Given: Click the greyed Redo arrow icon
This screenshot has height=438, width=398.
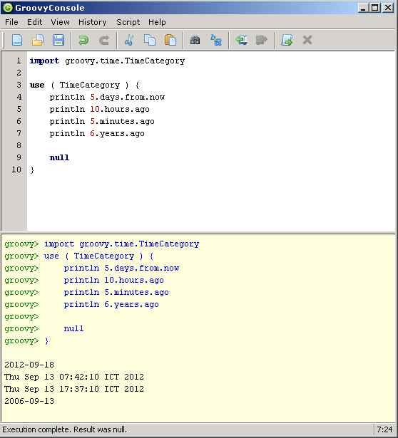Looking at the screenshot, I should [104, 40].
